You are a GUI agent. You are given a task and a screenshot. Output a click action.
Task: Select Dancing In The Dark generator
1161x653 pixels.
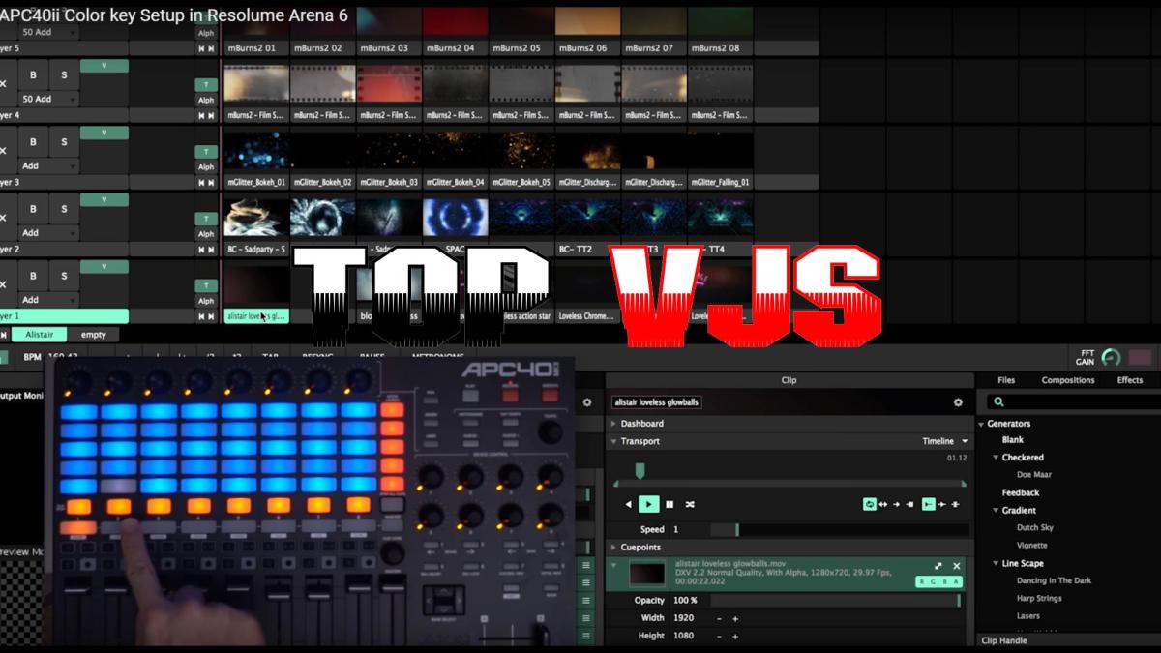[1054, 580]
